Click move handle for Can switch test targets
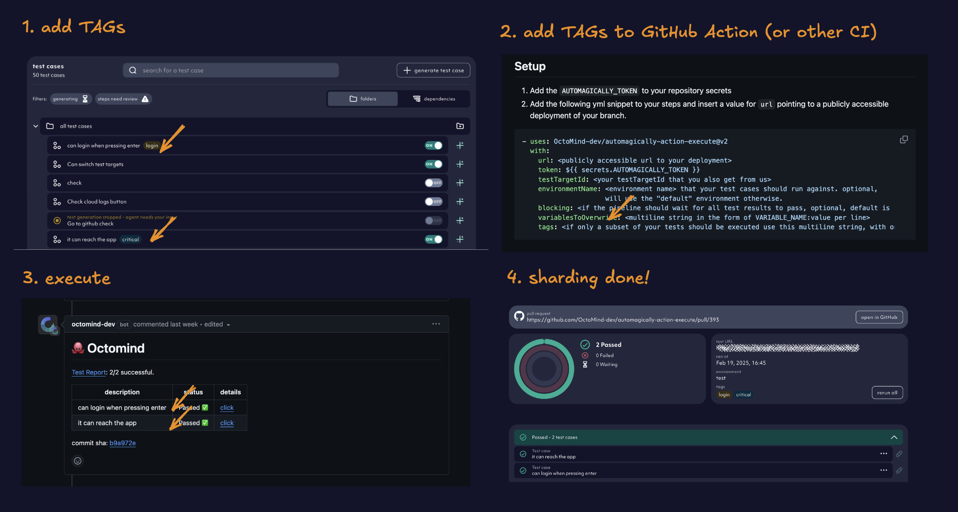The width and height of the screenshot is (958, 512). (x=460, y=164)
